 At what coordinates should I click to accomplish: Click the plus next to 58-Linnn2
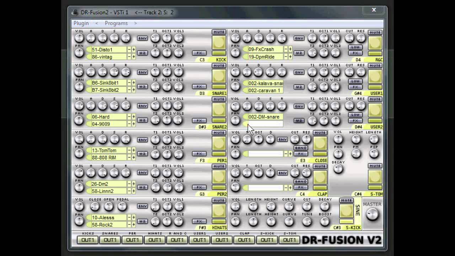pyautogui.click(x=134, y=191)
